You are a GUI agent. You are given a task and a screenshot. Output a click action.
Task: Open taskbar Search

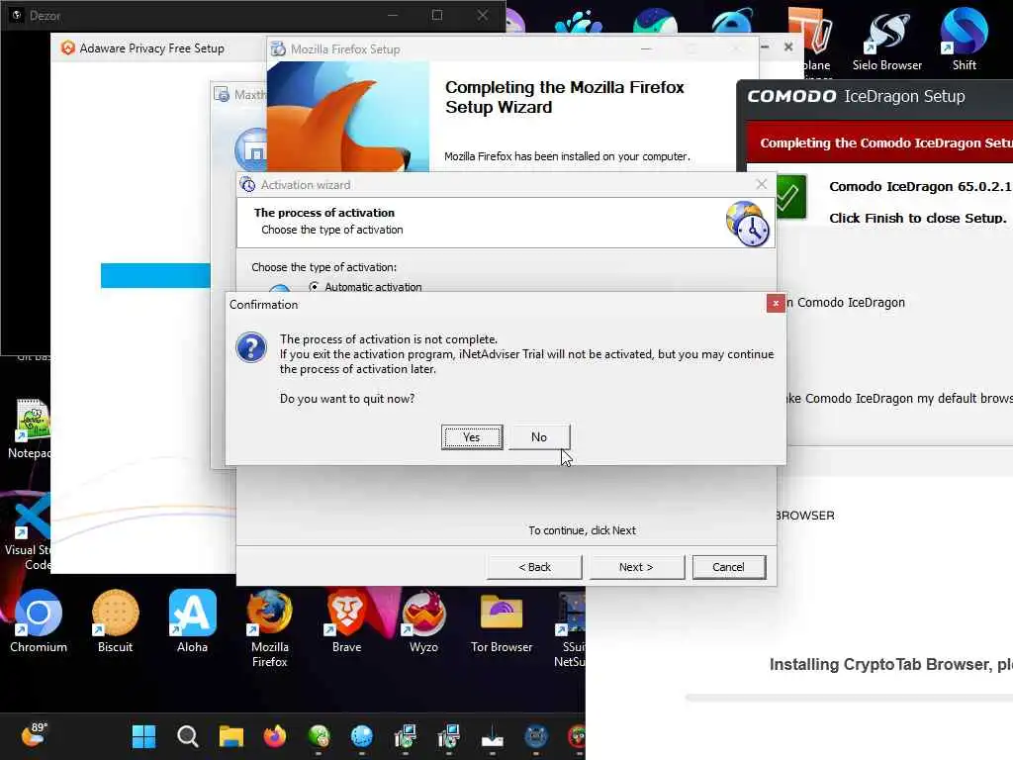click(x=187, y=736)
